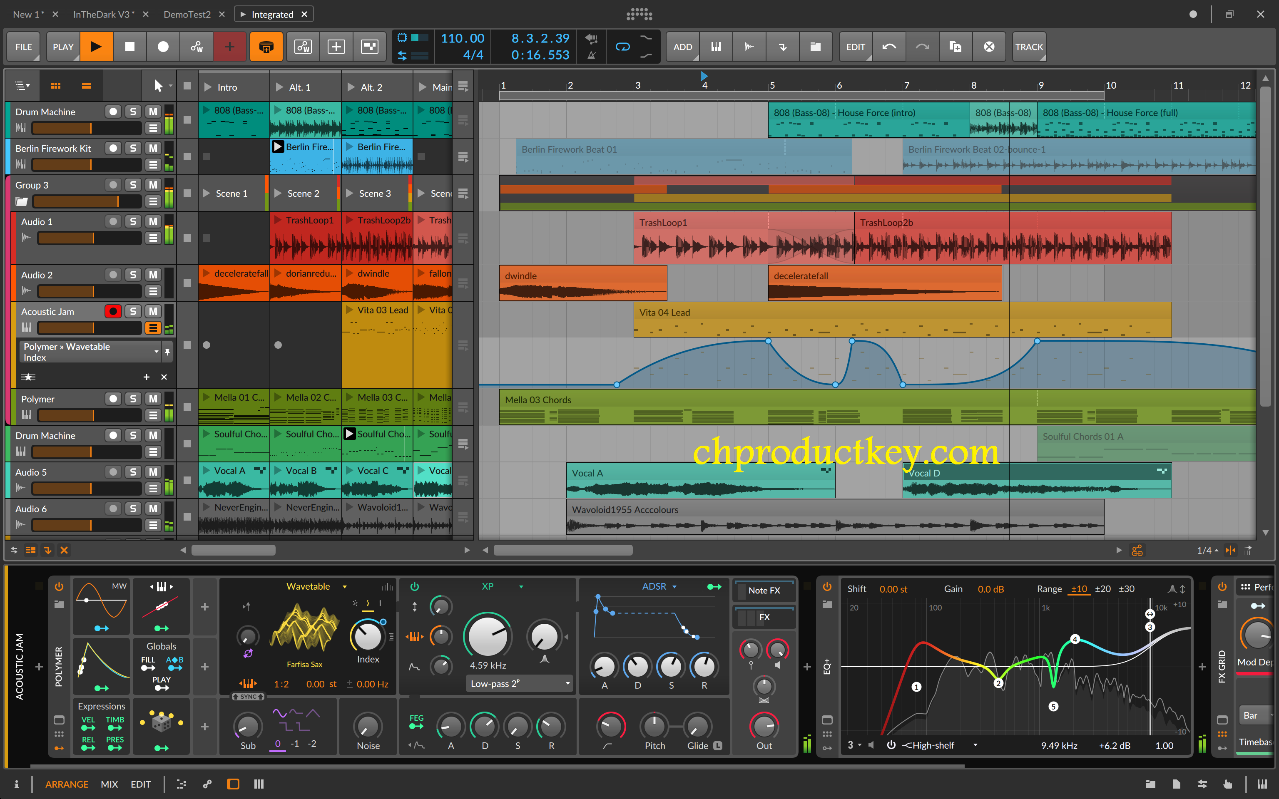Toggle the EQ+ device power button
This screenshot has width=1279, height=799.
tap(827, 587)
